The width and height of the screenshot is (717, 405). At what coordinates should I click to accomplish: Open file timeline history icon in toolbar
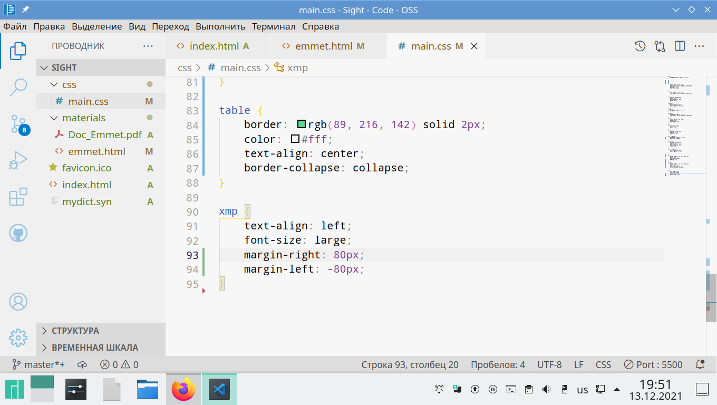pyautogui.click(x=640, y=46)
